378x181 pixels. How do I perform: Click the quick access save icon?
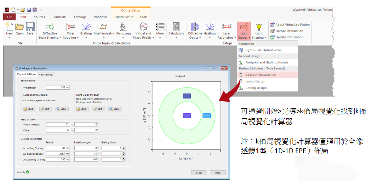pyautogui.click(x=29, y=10)
